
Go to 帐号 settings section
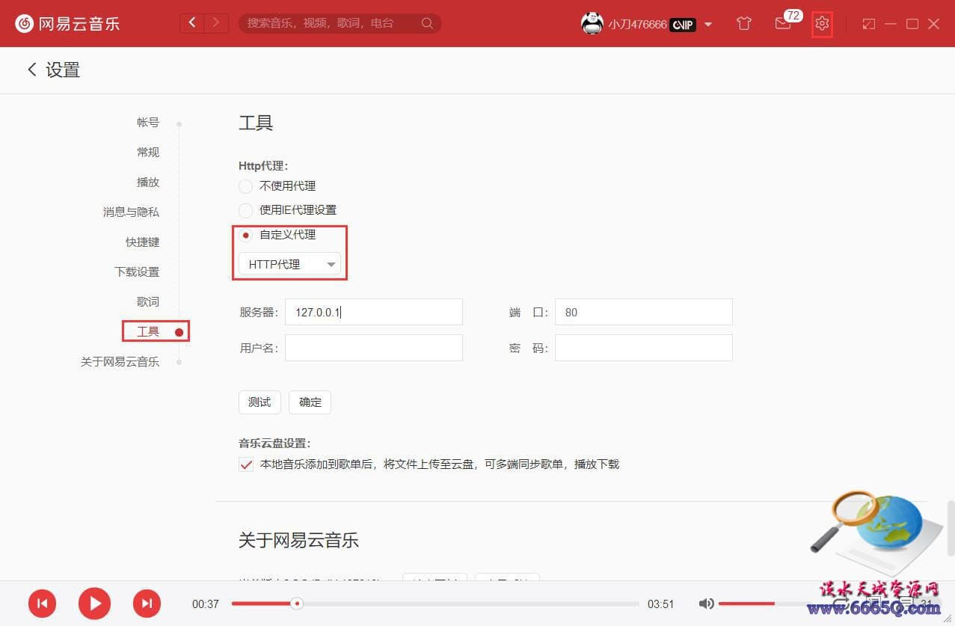tap(148, 122)
